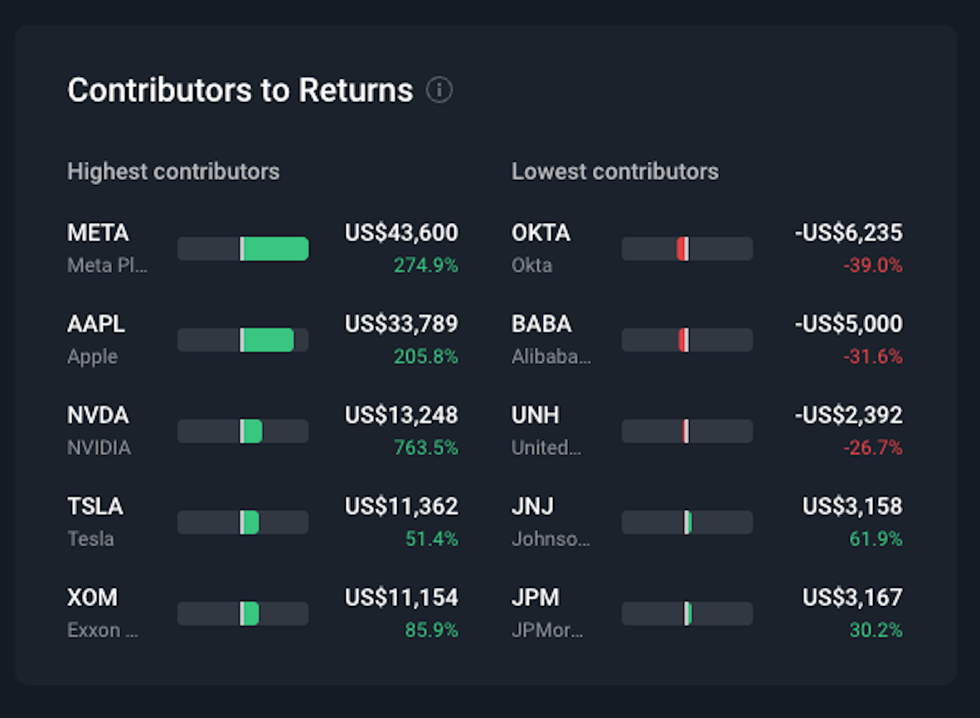Click the US$3,158 value
Screen dimensions: 980x718
(x=852, y=507)
